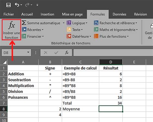Open the Redo history dropdown arrow
153x122 pixels.
[31, 5]
